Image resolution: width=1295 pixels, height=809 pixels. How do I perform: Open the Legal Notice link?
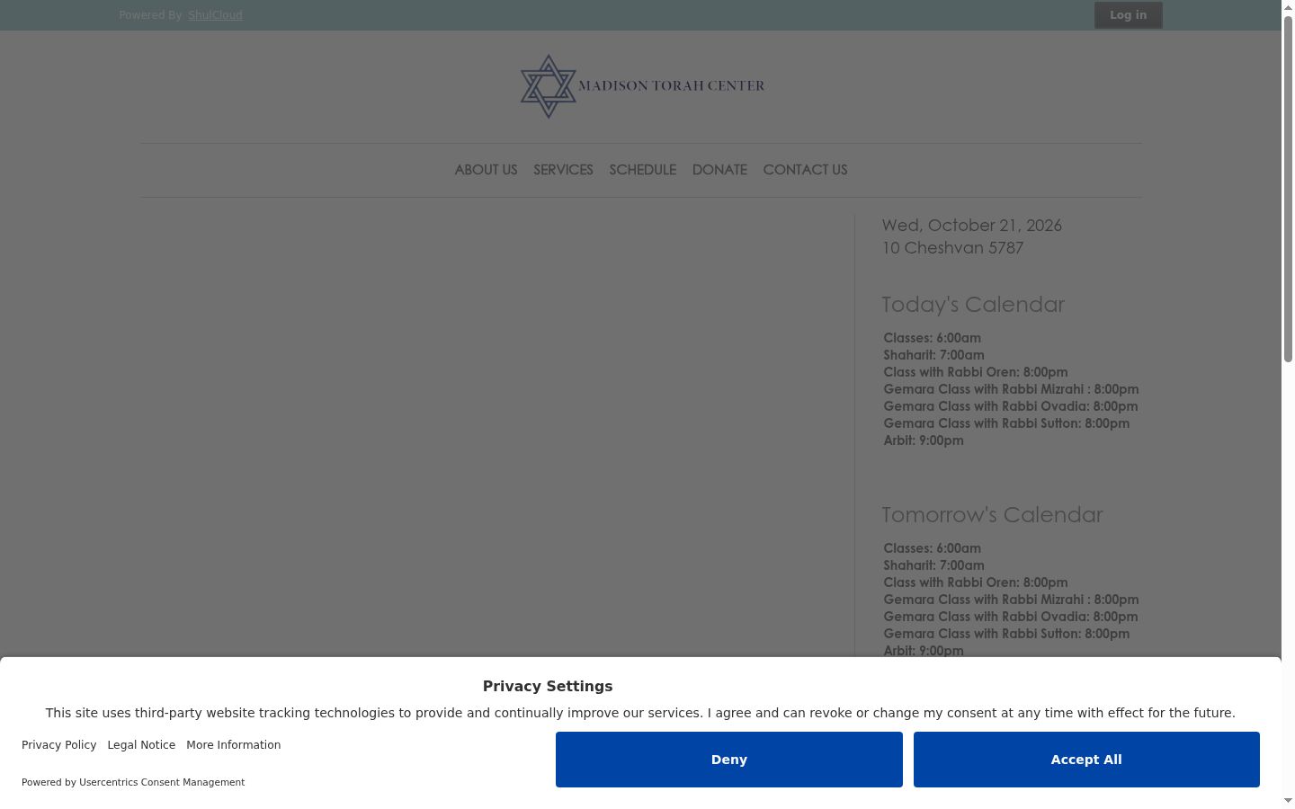coord(141,745)
